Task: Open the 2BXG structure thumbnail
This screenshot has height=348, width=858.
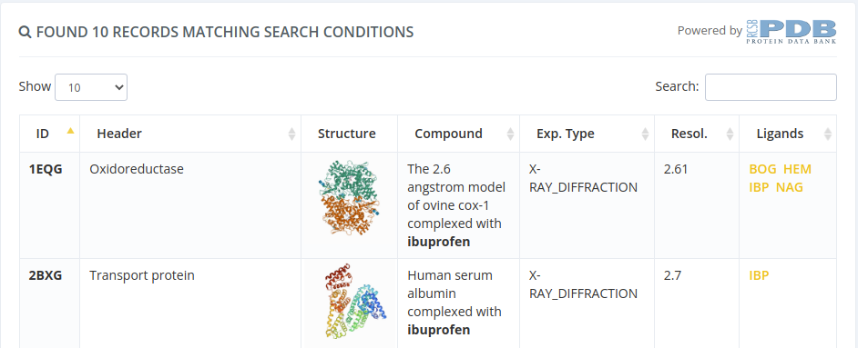Action: (x=354, y=303)
